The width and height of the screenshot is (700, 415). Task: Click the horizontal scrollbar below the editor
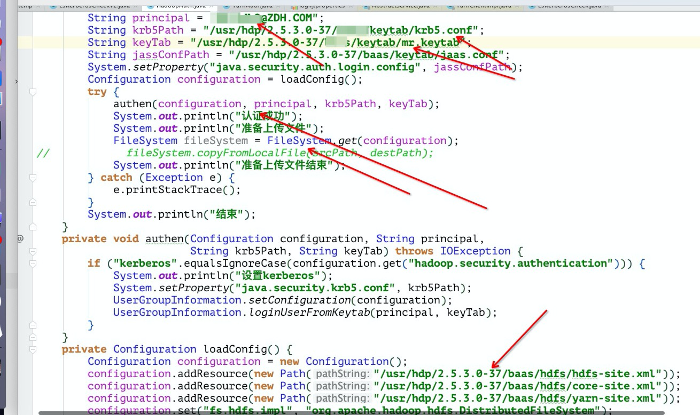coord(353,413)
